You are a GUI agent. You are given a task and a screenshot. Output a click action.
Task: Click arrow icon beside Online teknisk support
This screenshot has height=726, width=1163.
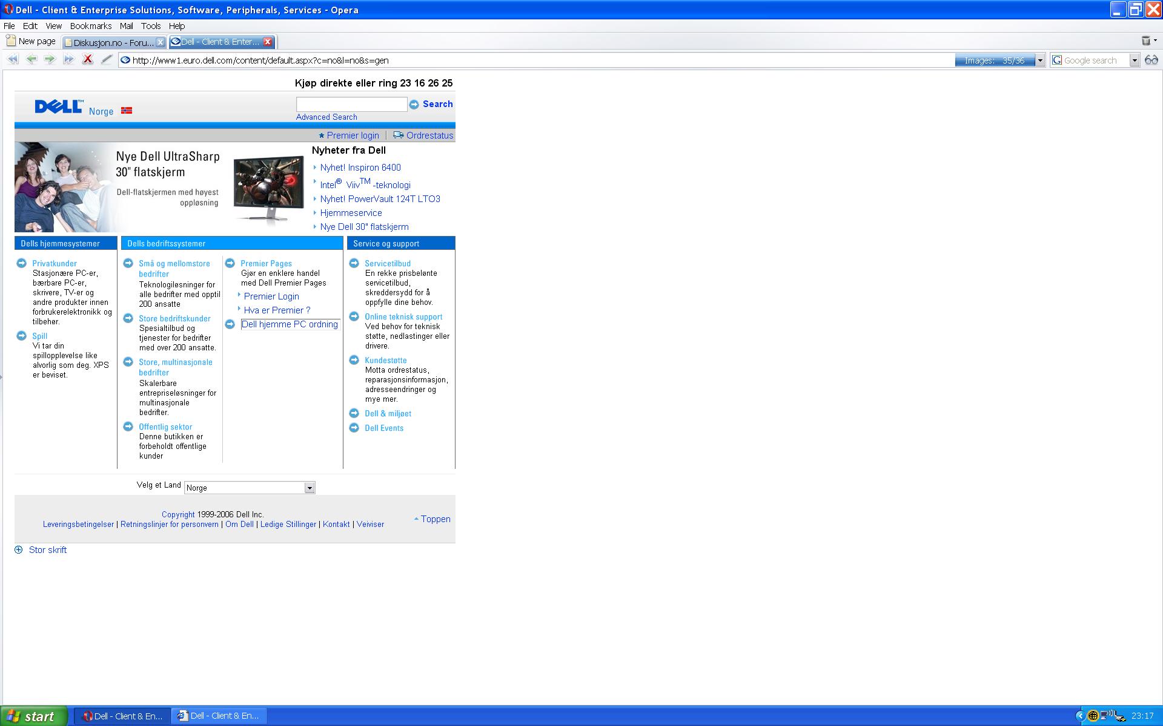pyautogui.click(x=354, y=316)
